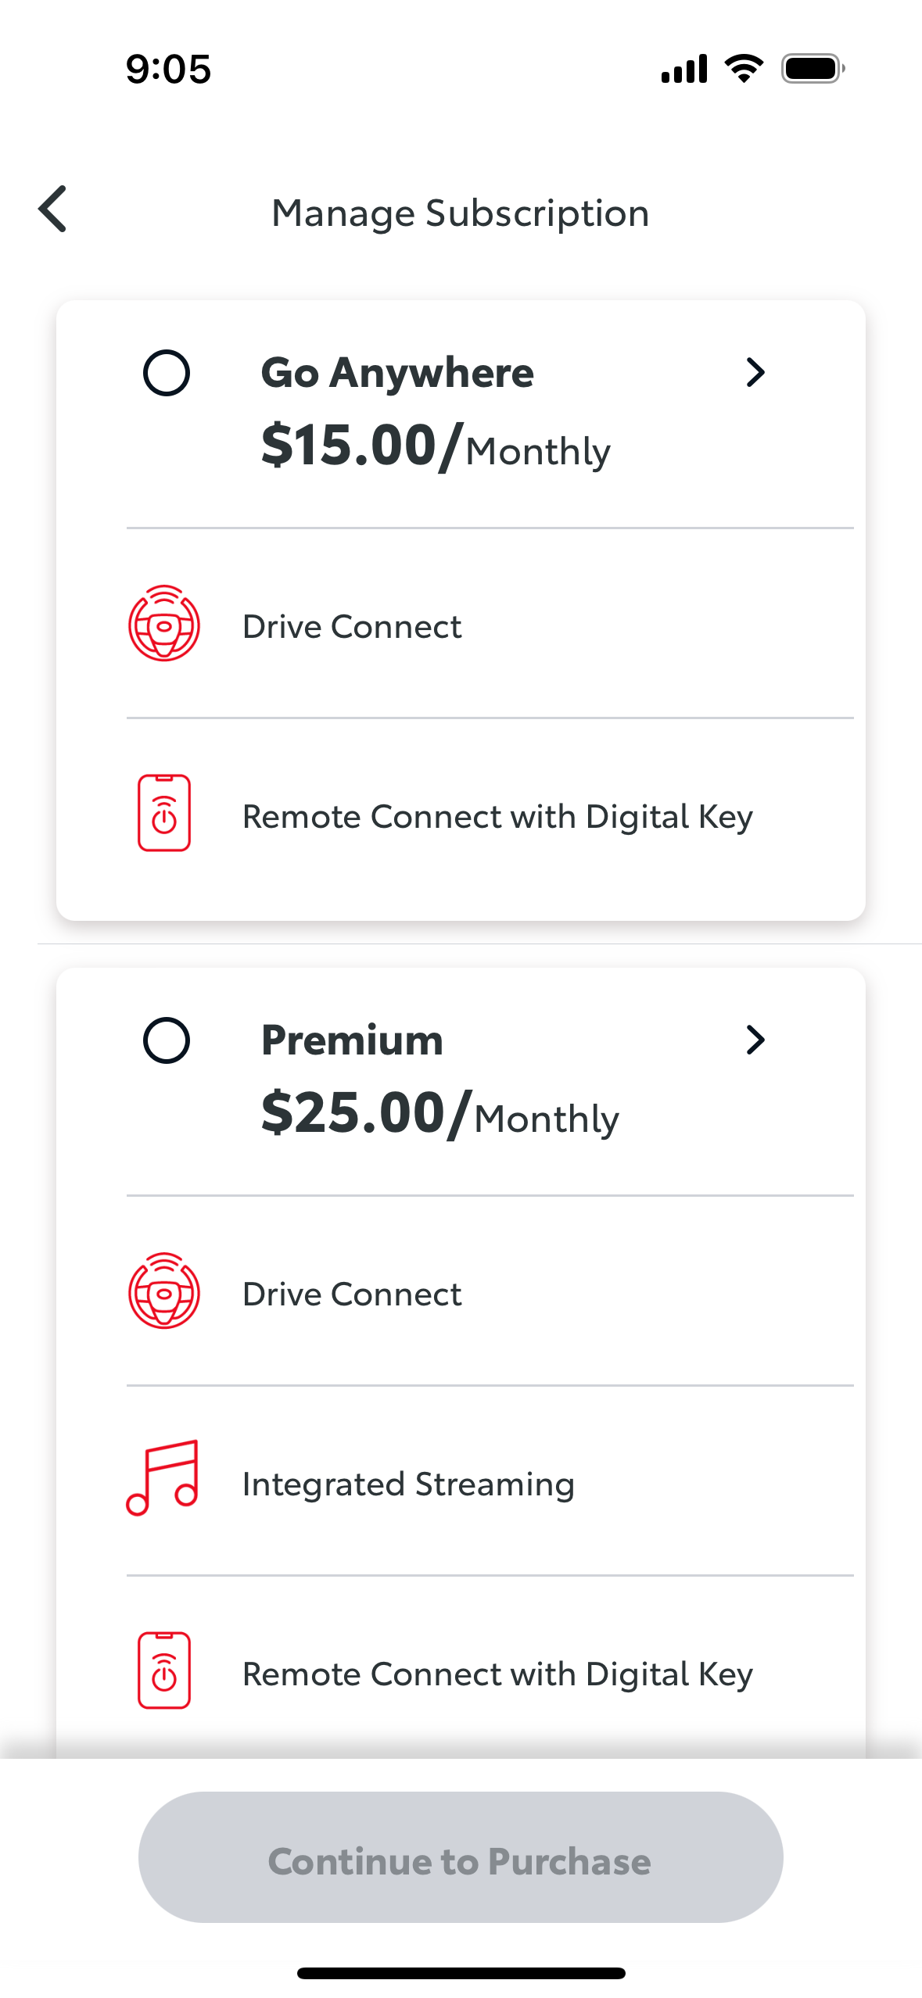Click Continue to Purchase button
This screenshot has width=922, height=1998.
point(461,1857)
